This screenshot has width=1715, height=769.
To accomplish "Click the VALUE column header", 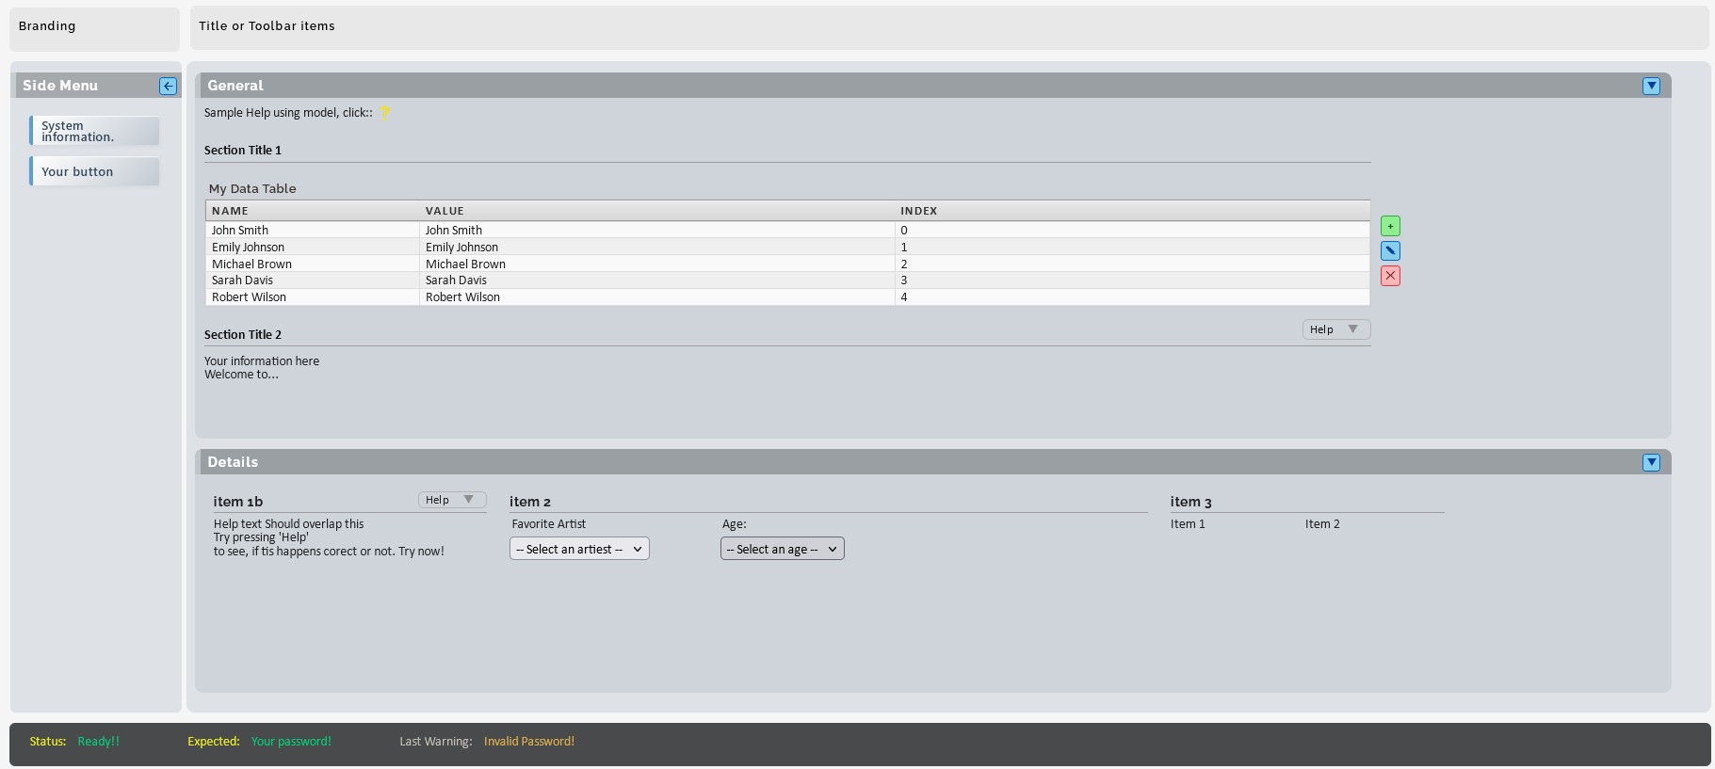I will click(445, 211).
